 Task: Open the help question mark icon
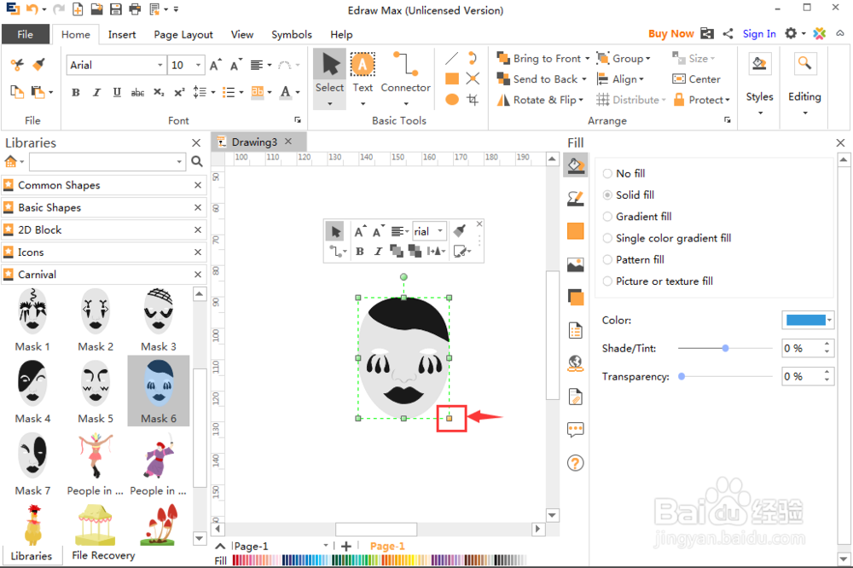click(576, 463)
